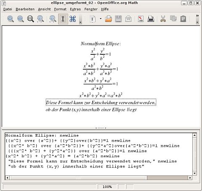Click the horizontal scrollbar right arrow

190,178
